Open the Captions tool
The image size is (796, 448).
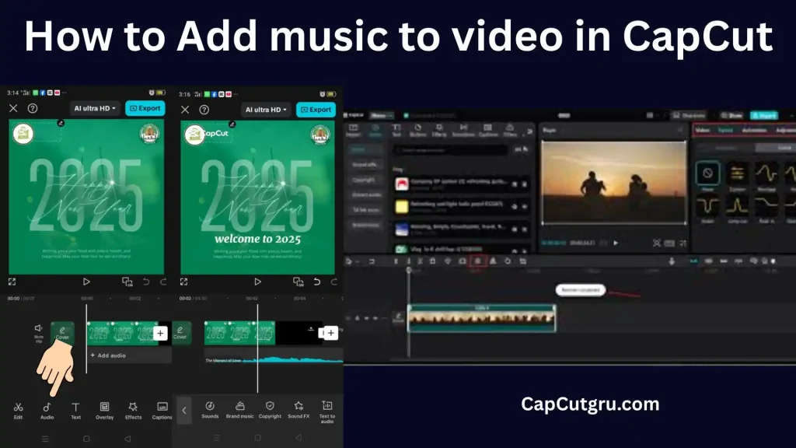(x=162, y=411)
